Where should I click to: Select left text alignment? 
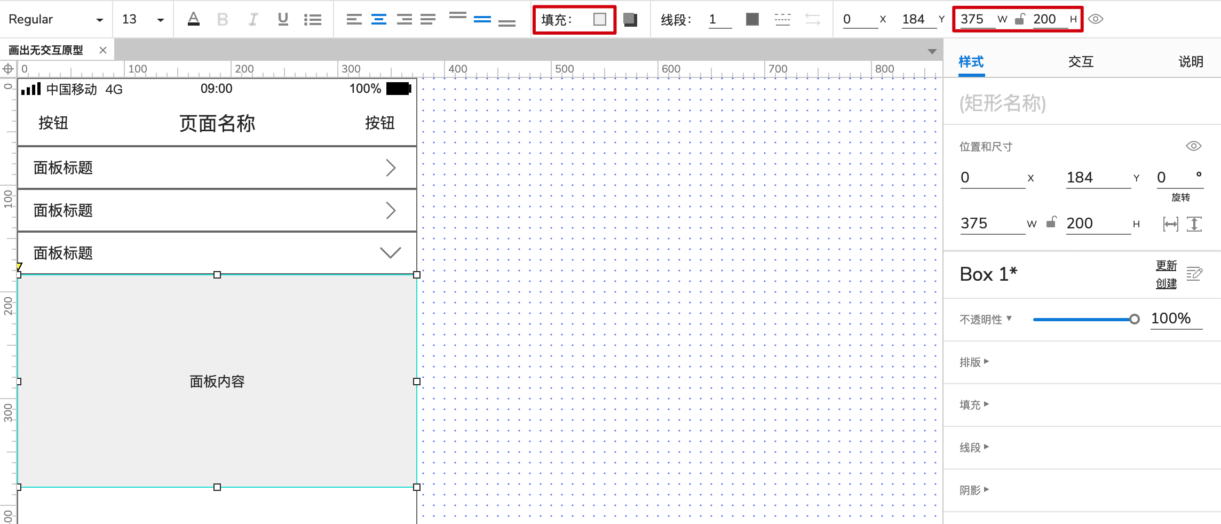tap(353, 19)
